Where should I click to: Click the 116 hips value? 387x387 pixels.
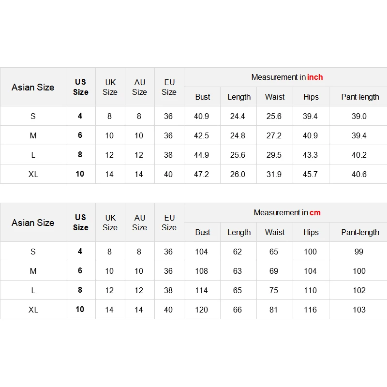point(310,310)
